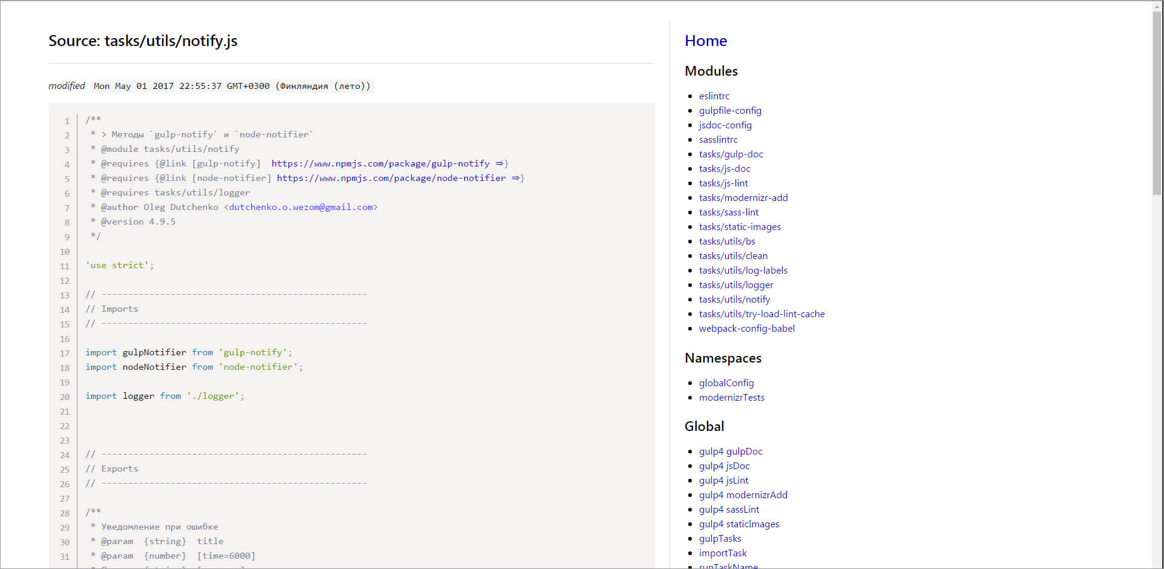Click the page vertical scrollbar thumb
Viewport: 1164px width, 569px height.
point(1157,103)
